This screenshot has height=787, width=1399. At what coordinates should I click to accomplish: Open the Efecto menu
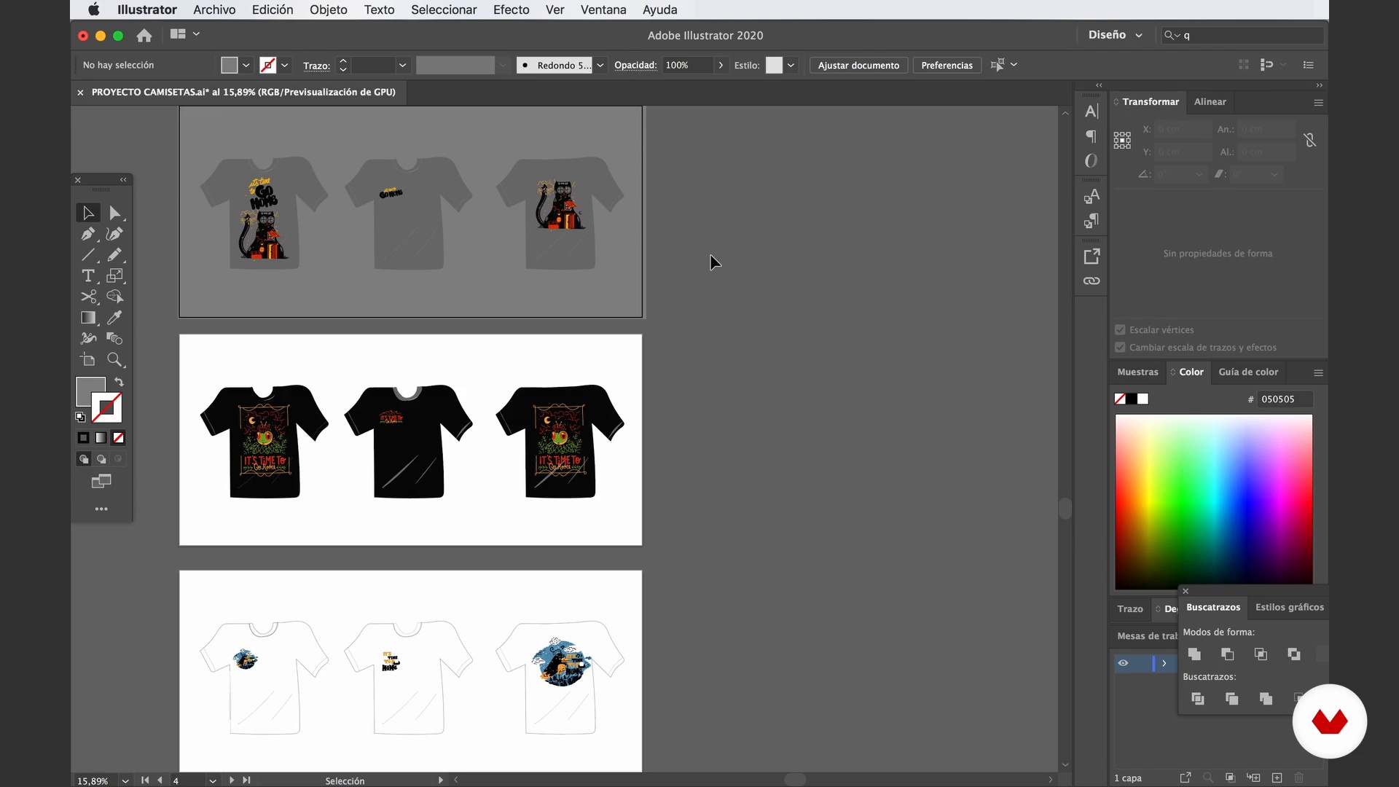click(511, 9)
